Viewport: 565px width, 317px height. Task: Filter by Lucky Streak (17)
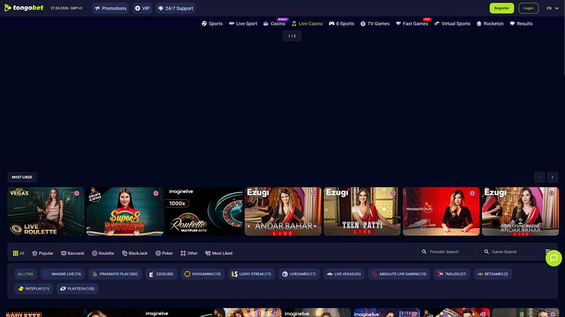pyautogui.click(x=251, y=274)
